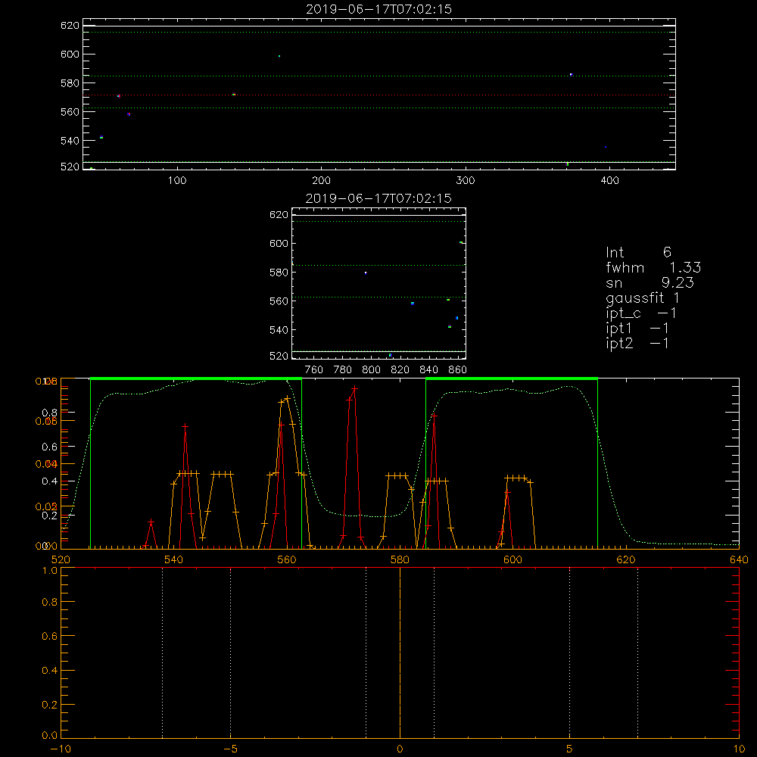The image size is (757, 757).
Task: Click y-axis label 1.0 on bottom plot
Action: (x=50, y=571)
